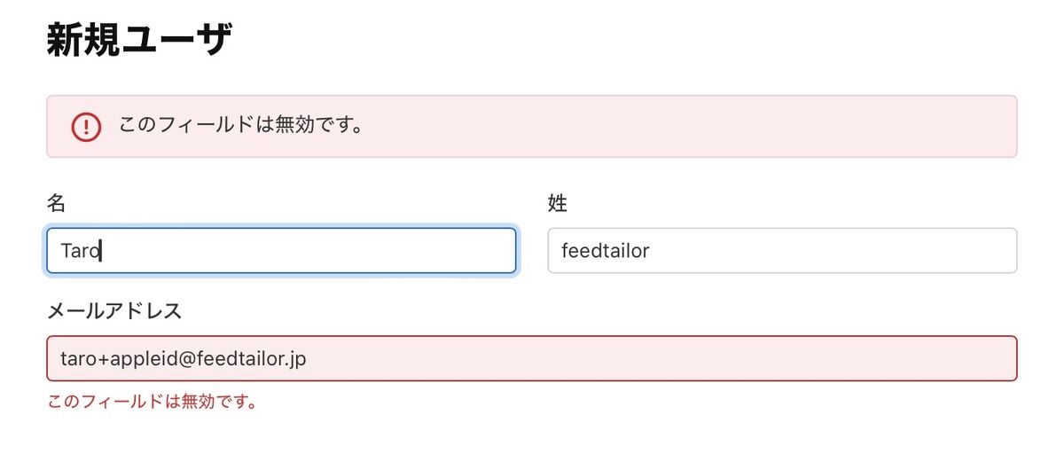The width and height of the screenshot is (1064, 454).
Task: Click the word feedtailor in surname field
Action: [x=606, y=251]
